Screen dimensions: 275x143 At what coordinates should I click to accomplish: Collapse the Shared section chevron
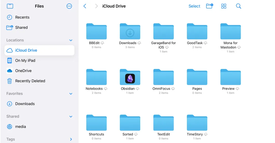pyautogui.click(x=71, y=116)
